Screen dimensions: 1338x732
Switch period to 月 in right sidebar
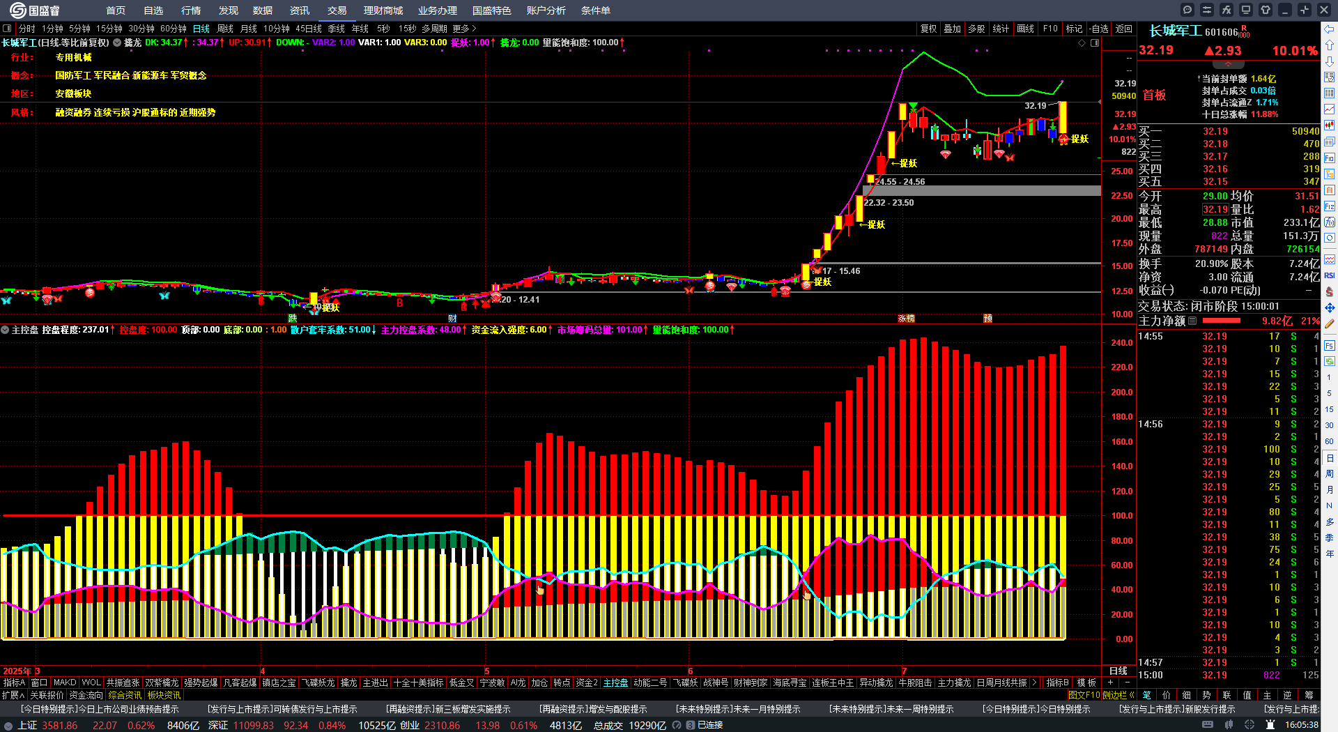point(1330,490)
